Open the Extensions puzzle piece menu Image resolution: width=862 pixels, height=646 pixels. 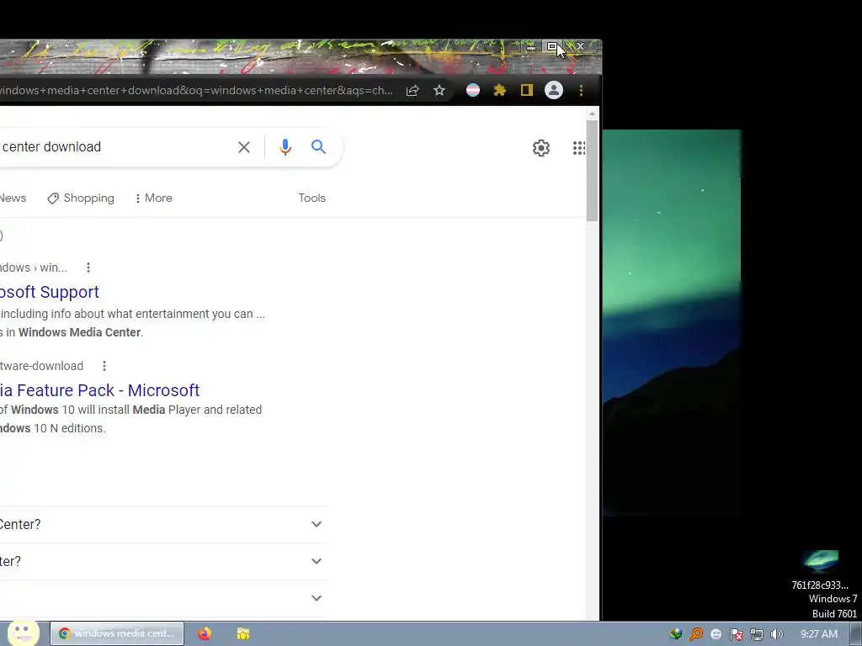pyautogui.click(x=500, y=90)
